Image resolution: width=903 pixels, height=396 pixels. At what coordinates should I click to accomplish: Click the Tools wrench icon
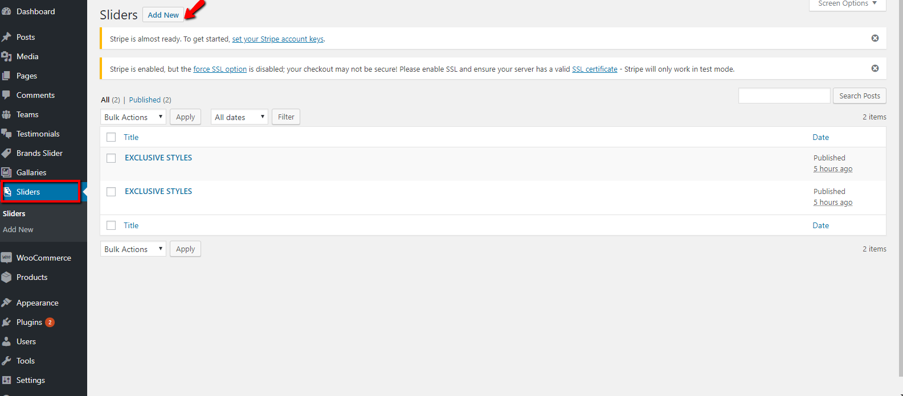pos(6,361)
